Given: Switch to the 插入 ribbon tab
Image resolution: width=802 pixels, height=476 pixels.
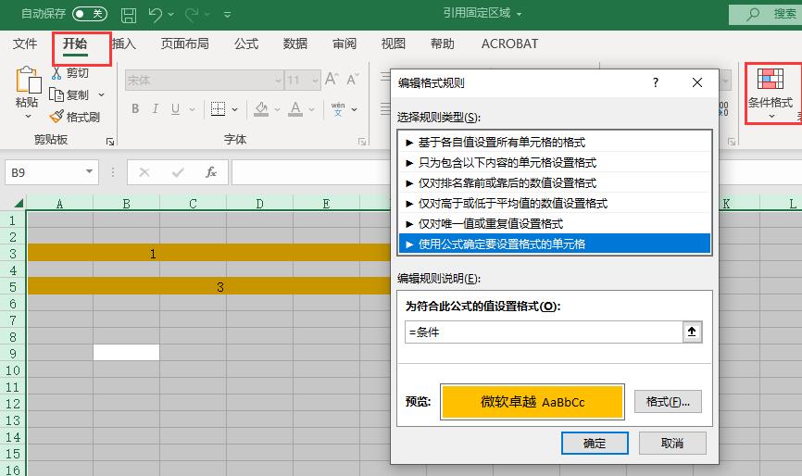Looking at the screenshot, I should coord(123,44).
